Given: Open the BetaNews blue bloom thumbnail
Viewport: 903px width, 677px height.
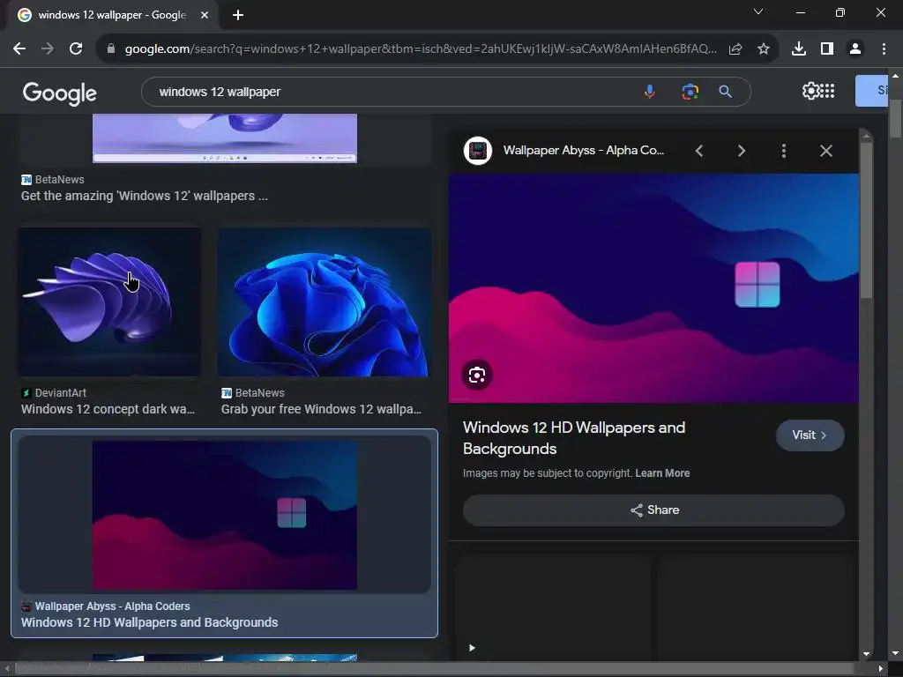Looking at the screenshot, I should click(x=324, y=301).
